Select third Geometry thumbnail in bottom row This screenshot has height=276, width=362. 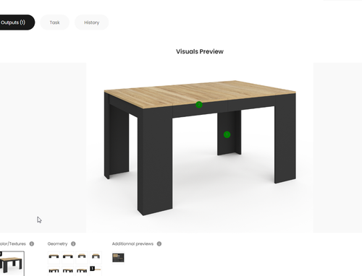coord(82,271)
